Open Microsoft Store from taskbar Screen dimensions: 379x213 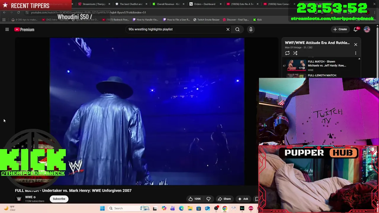pyautogui.click(x=199, y=208)
